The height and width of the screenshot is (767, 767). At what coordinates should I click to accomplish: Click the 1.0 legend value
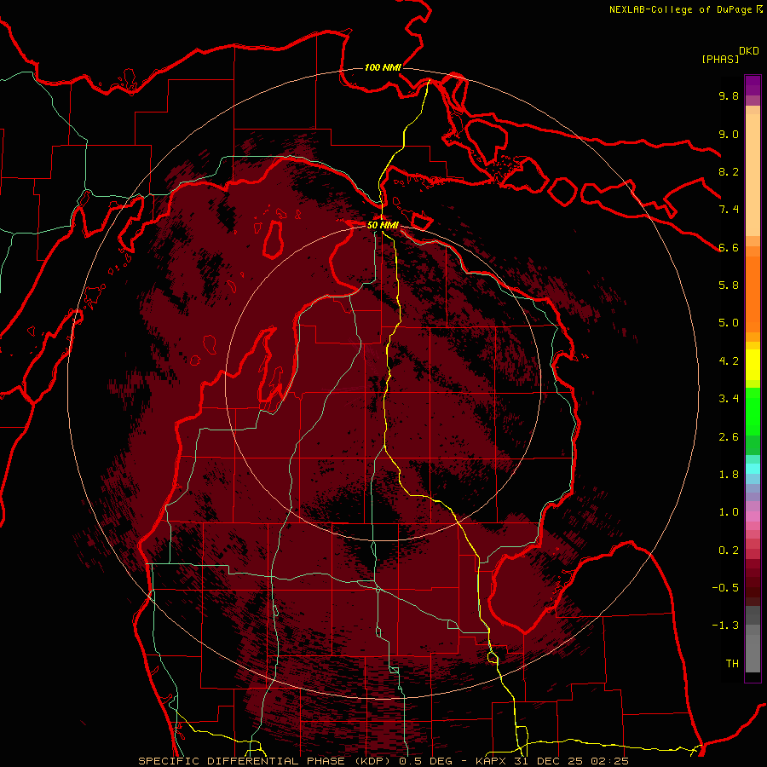click(729, 512)
